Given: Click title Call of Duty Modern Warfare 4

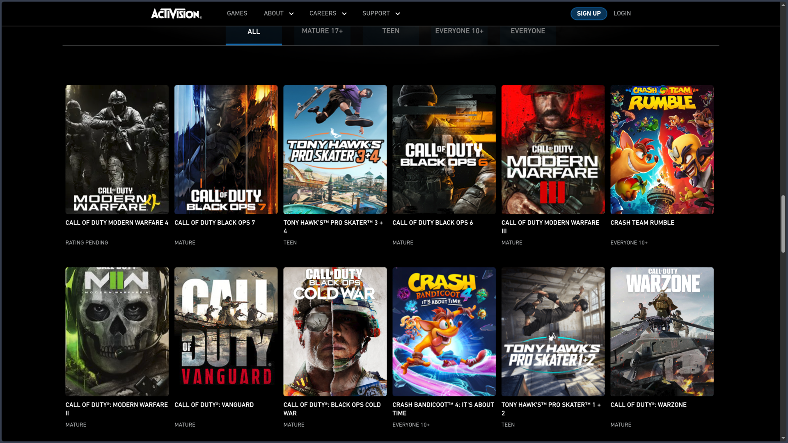Looking at the screenshot, I should 117,223.
